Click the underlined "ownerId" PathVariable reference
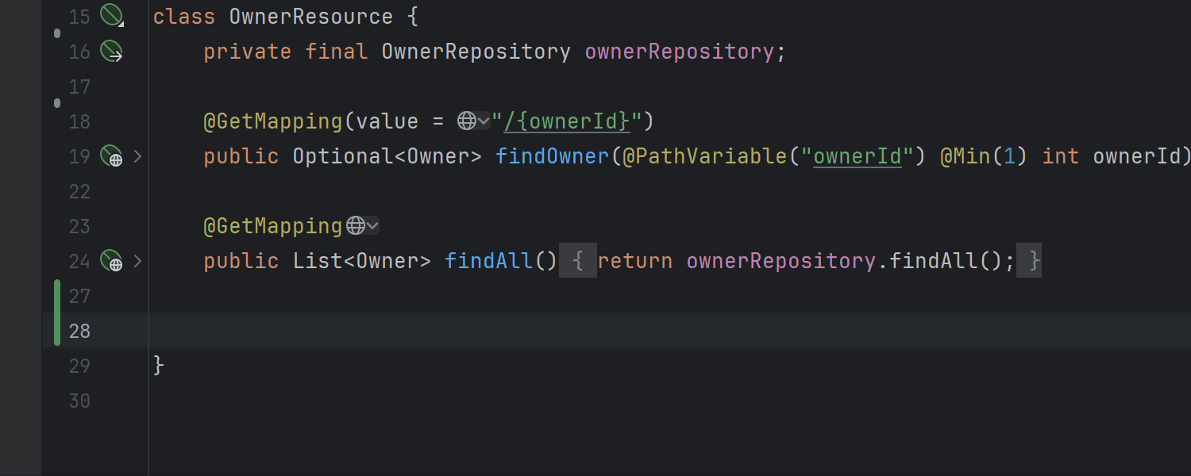Screen dimensions: 1191x476 tap(858, 156)
